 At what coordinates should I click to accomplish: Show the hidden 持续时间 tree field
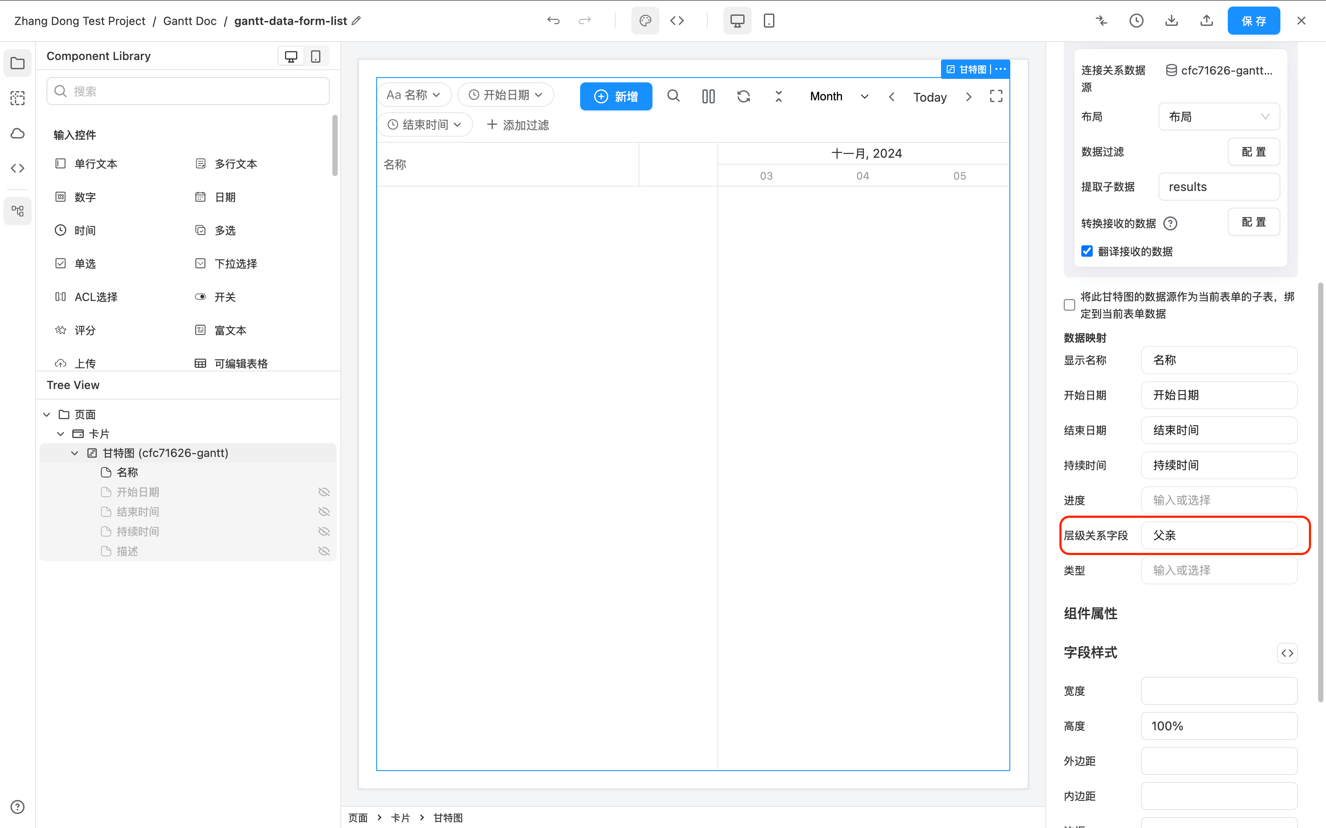point(324,531)
